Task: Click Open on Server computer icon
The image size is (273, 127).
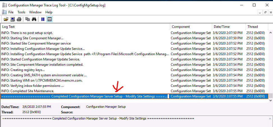Action: click(x=13, y=19)
